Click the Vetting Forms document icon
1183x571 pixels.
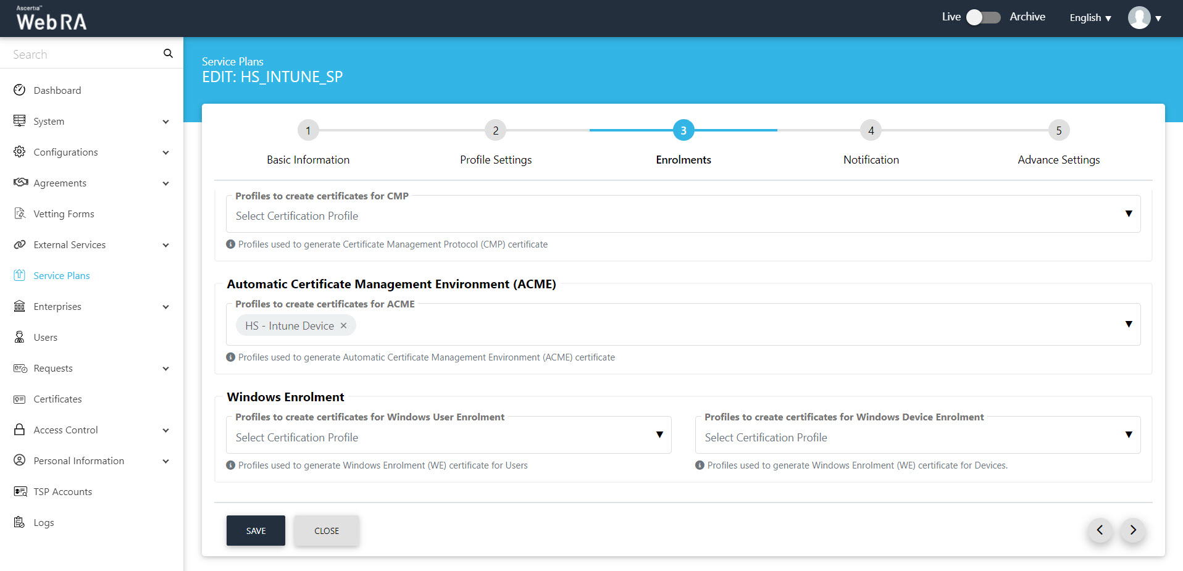(20, 214)
